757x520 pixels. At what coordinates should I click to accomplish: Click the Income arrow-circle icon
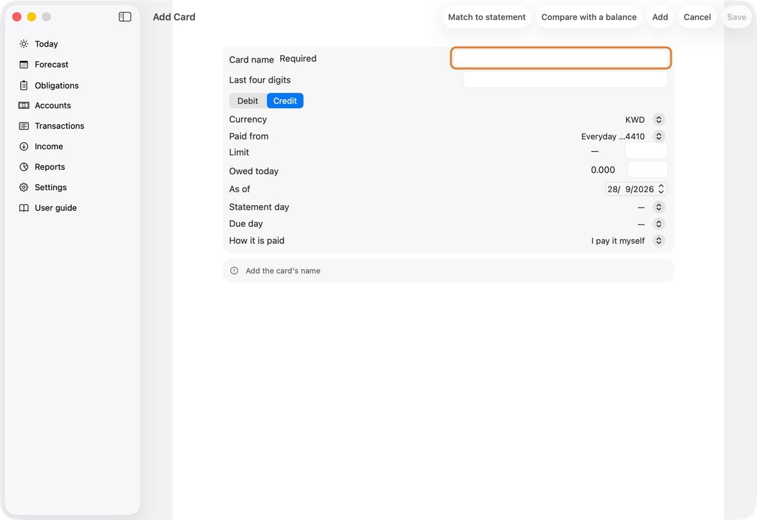tap(24, 147)
